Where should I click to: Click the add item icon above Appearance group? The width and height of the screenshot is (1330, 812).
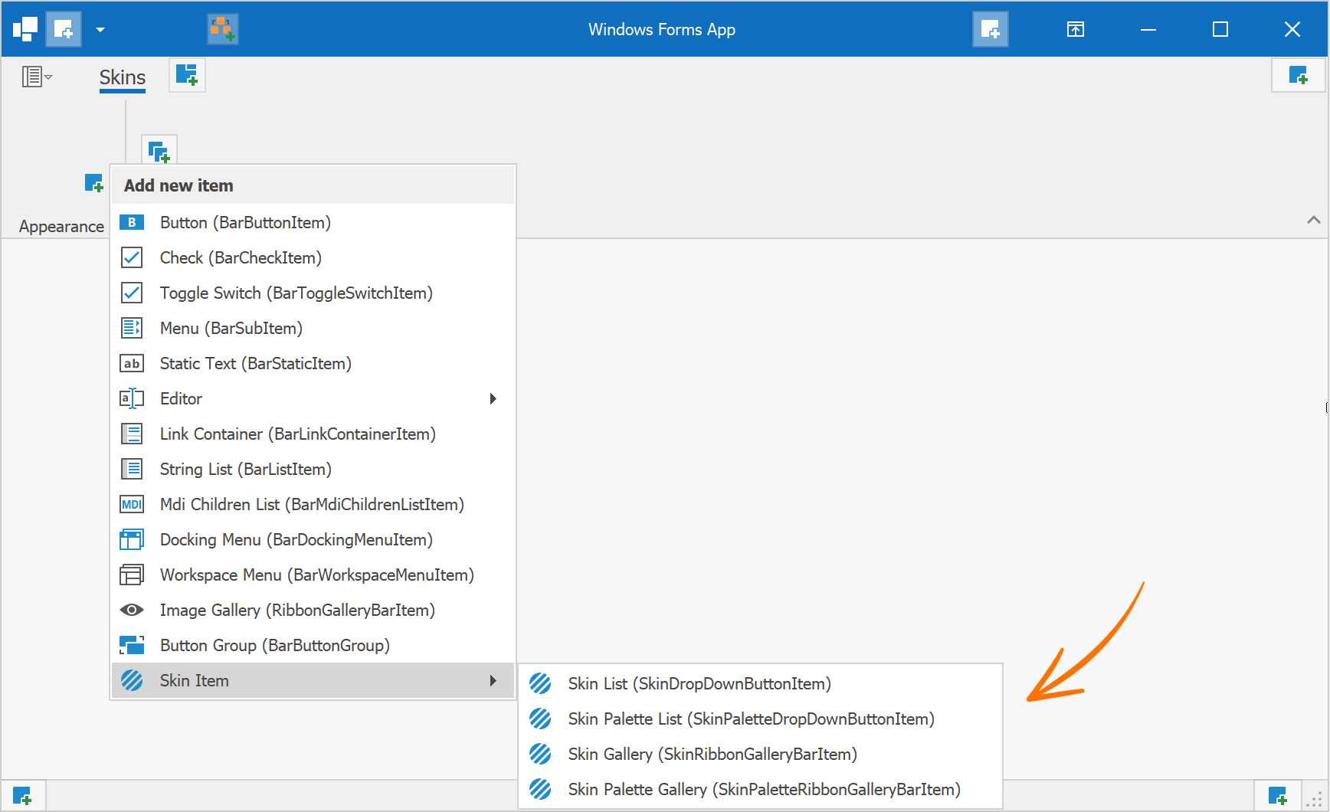click(94, 183)
